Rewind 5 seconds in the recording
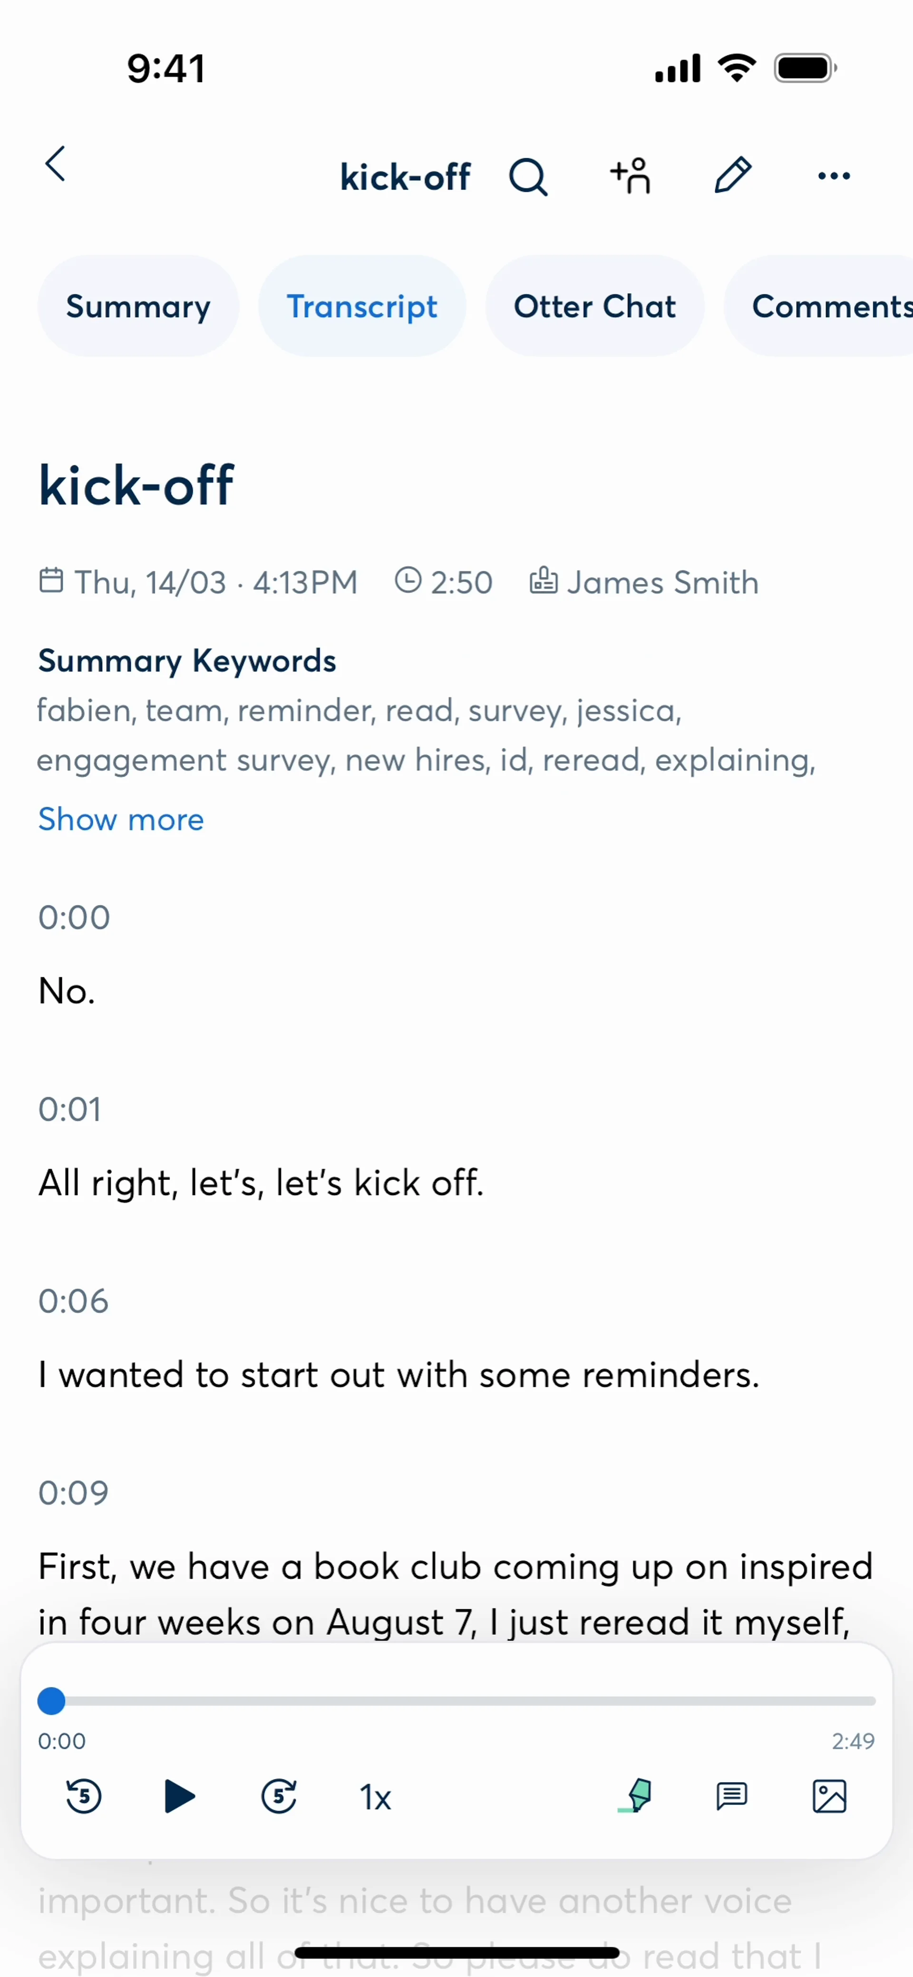 [84, 1797]
